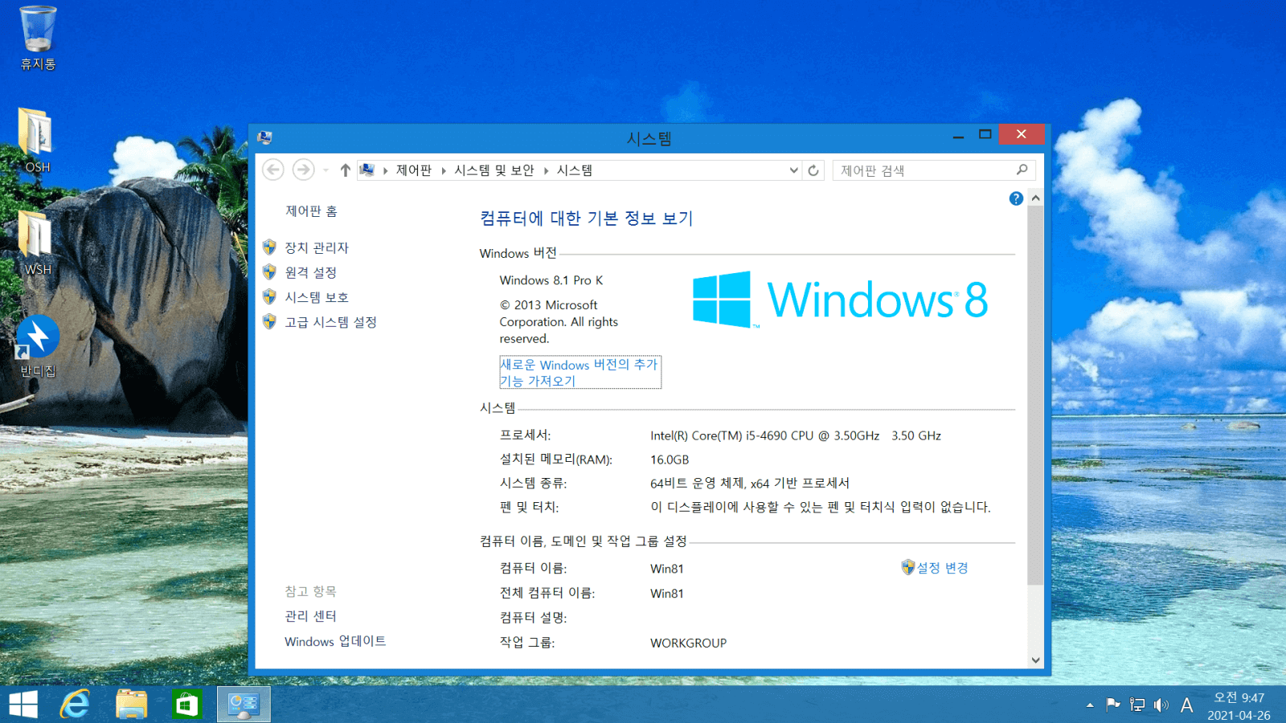Image resolution: width=1286 pixels, height=723 pixels.
Task: Open File Explorer from the taskbar
Action: [x=132, y=705]
